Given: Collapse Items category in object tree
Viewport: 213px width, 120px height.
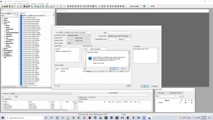Looking at the screenshot, I should pos(2,24).
